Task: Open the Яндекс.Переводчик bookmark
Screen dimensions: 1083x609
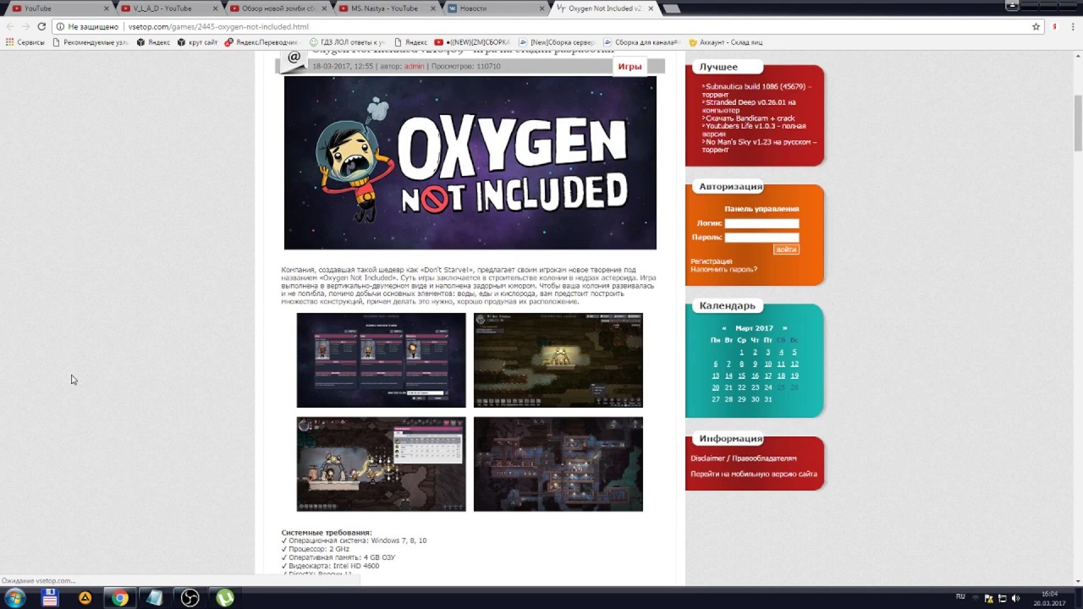Action: [x=261, y=42]
